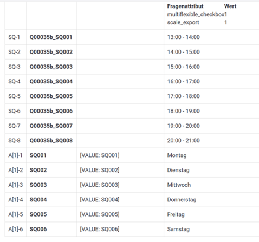Select the Mittwoch answer option
259x242 pixels.
[x=179, y=185]
